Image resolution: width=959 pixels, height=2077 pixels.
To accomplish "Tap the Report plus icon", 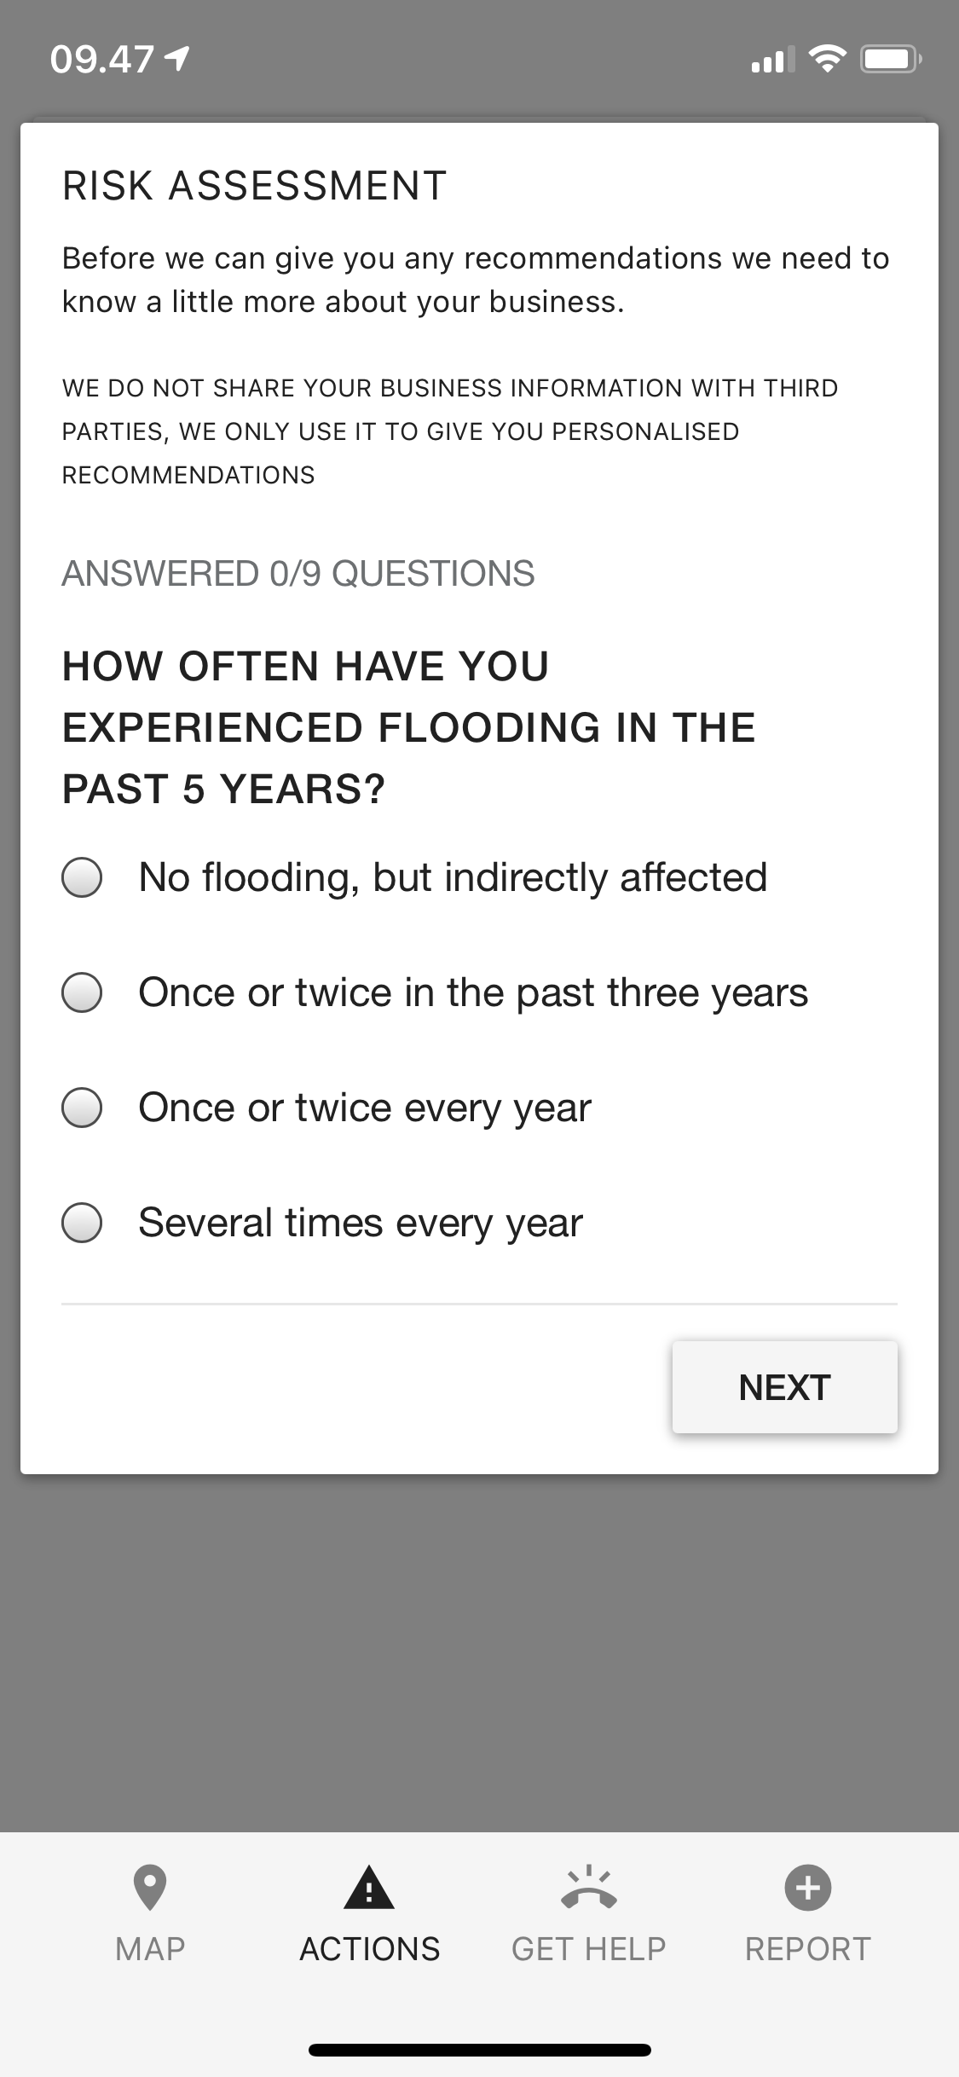I will coord(807,1888).
